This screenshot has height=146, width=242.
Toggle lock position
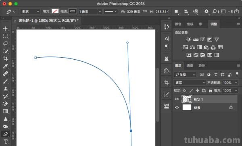(197, 90)
